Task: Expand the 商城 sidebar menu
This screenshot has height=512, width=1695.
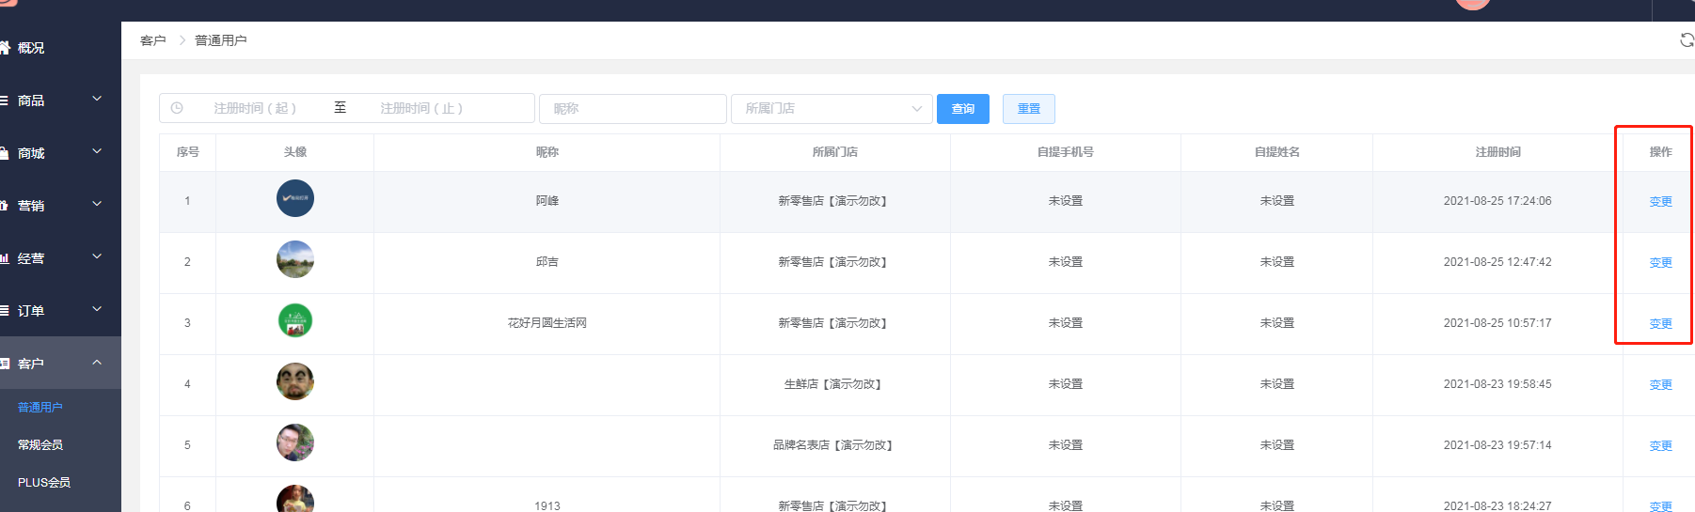Action: tap(60, 153)
